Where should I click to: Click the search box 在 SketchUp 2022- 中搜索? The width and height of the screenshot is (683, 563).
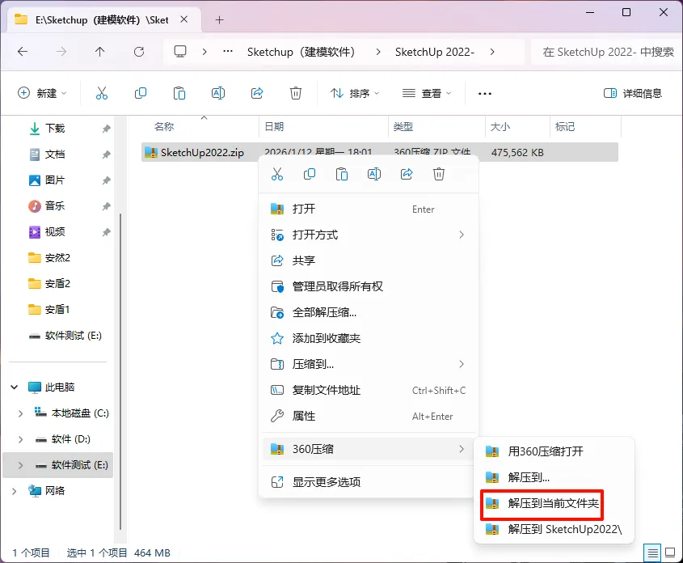[607, 52]
